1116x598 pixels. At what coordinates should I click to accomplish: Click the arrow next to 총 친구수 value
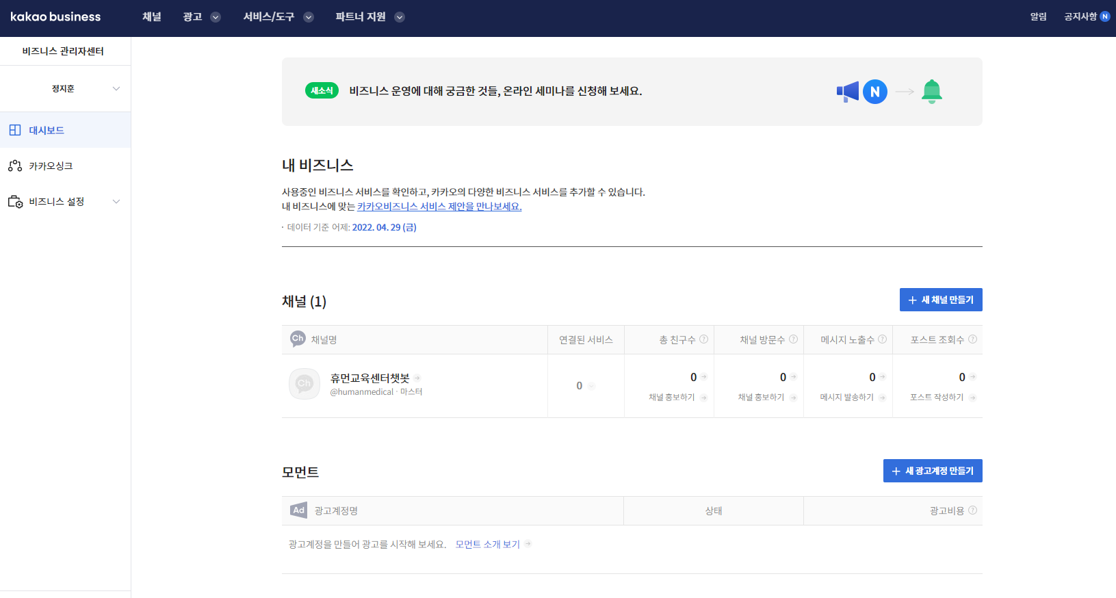[703, 376]
